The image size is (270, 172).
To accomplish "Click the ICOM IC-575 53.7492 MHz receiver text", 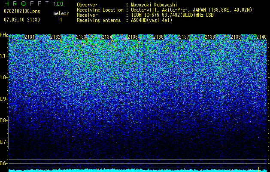I will [172, 15].
